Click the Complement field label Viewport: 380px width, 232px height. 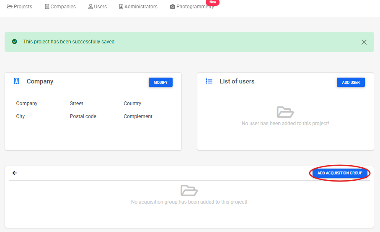[x=138, y=116]
